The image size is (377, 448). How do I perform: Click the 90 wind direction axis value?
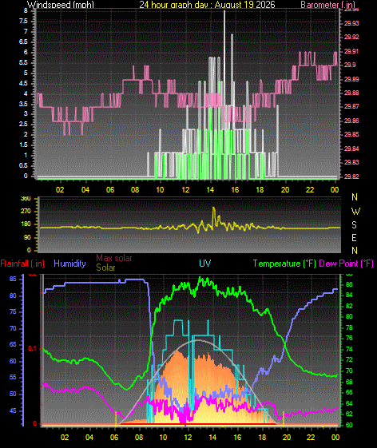27,238
